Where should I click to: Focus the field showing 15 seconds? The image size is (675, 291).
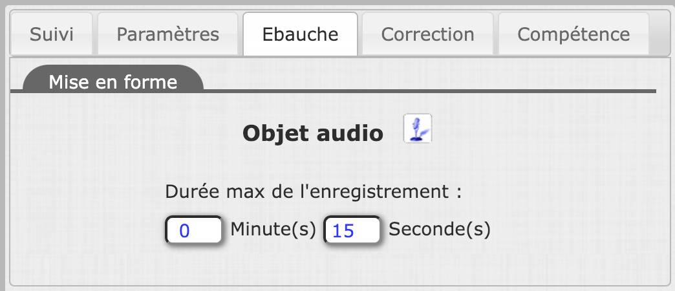pos(352,230)
